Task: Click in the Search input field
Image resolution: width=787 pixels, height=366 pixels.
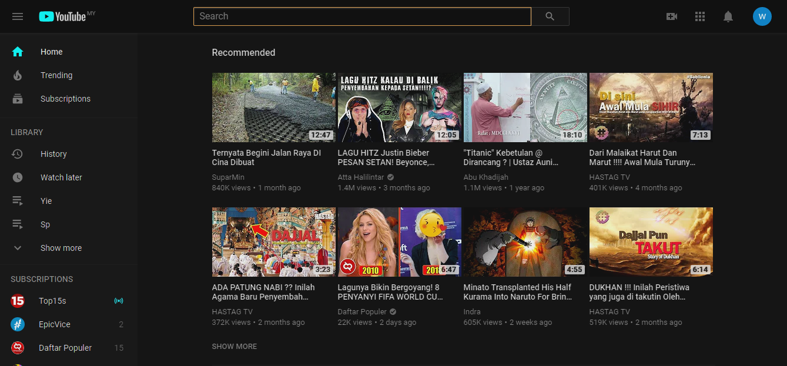Action: [362, 16]
